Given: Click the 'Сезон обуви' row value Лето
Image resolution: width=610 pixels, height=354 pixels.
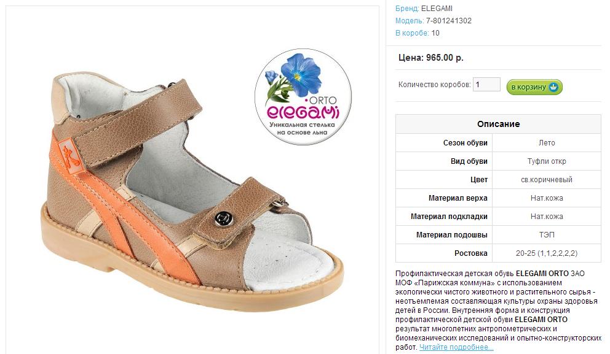Looking at the screenshot, I should [x=547, y=143].
